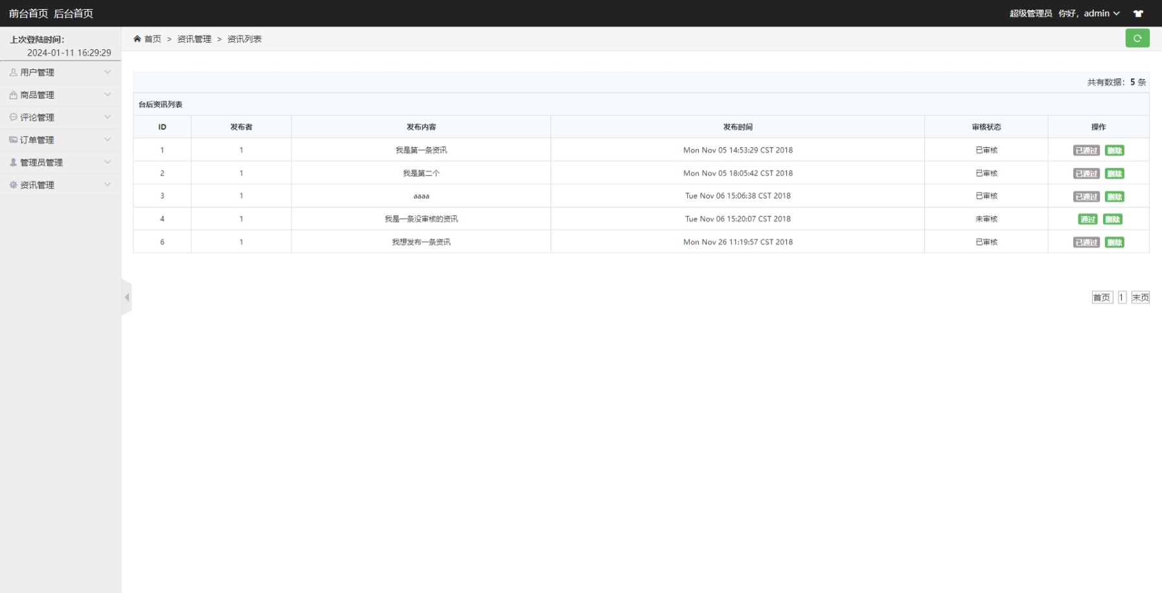
Task: Expand the 商品管理 chevron
Action: [x=108, y=95]
